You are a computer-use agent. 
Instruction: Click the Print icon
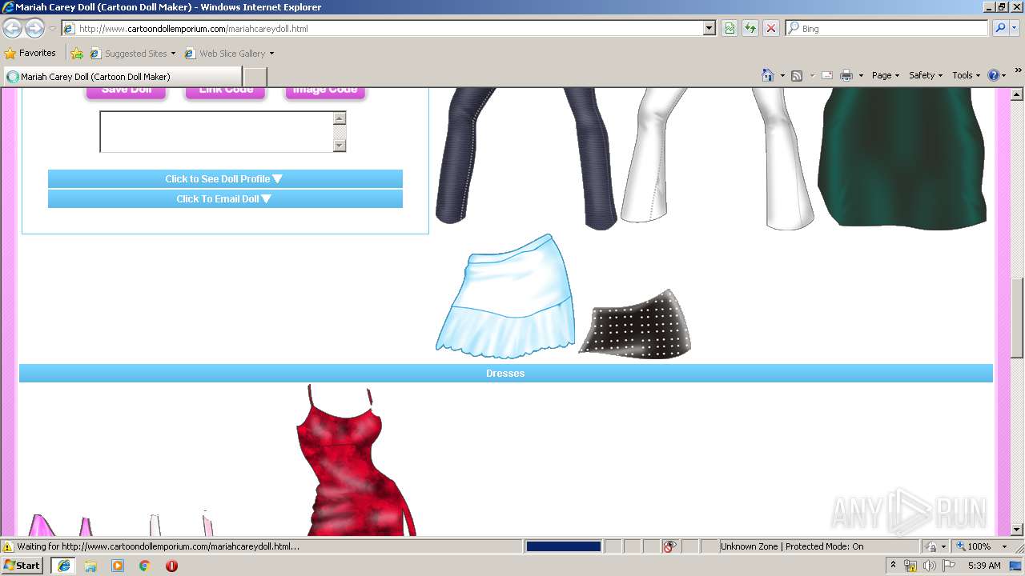[x=846, y=75]
